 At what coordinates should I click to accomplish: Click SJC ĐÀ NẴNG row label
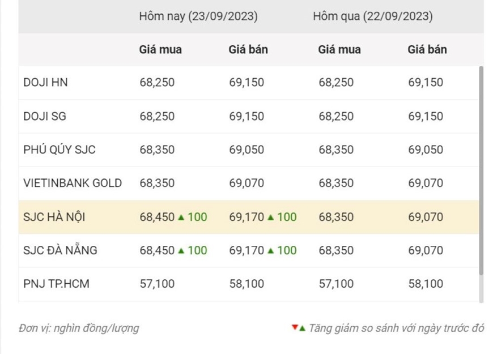coord(60,250)
